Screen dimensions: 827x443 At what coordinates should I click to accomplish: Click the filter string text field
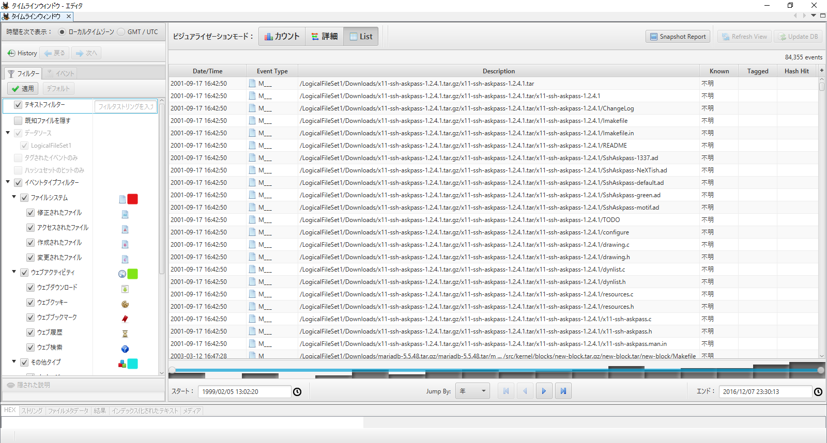126,106
